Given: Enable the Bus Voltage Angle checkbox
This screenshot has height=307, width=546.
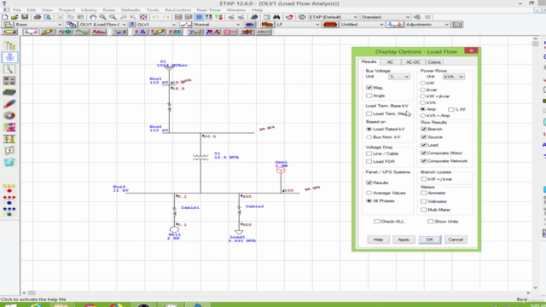Looking at the screenshot, I should 369,96.
